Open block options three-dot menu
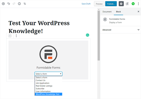The image size is (141, 99). [x=16, y=36]
